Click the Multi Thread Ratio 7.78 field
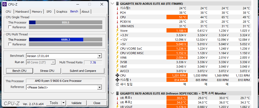Viewport: 259px width, 108px height. coord(93,62)
